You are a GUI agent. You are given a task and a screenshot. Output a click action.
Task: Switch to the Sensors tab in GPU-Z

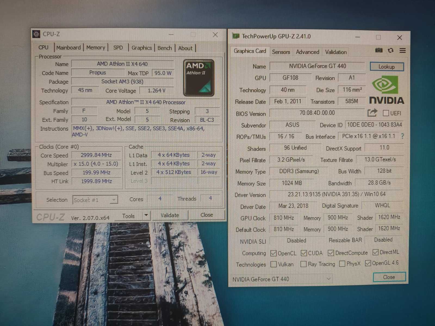[281, 52]
